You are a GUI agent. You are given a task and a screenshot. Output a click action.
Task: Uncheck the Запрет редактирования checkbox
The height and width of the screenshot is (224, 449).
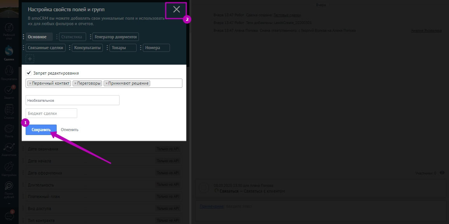point(29,73)
